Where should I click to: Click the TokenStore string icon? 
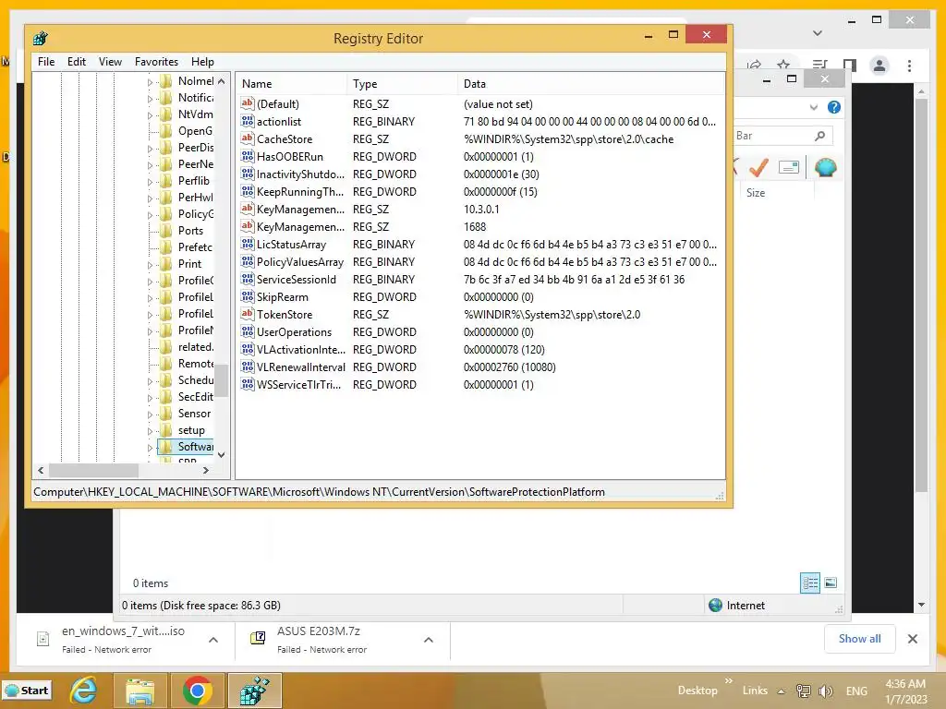tap(248, 314)
